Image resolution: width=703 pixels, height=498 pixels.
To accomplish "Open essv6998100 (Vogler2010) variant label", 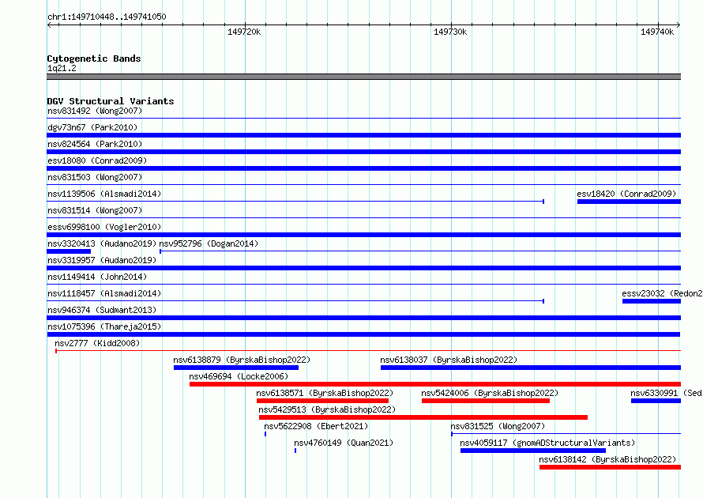I will click(104, 227).
